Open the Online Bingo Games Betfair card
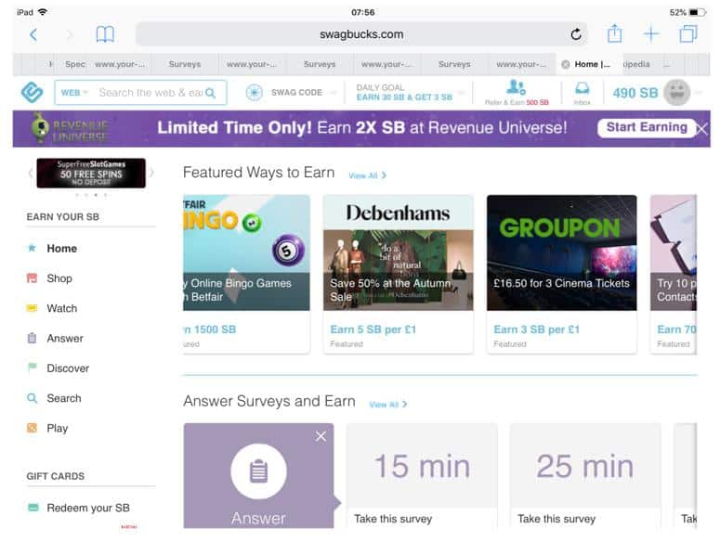Image resolution: width=720 pixels, height=542 pixels. (246, 274)
